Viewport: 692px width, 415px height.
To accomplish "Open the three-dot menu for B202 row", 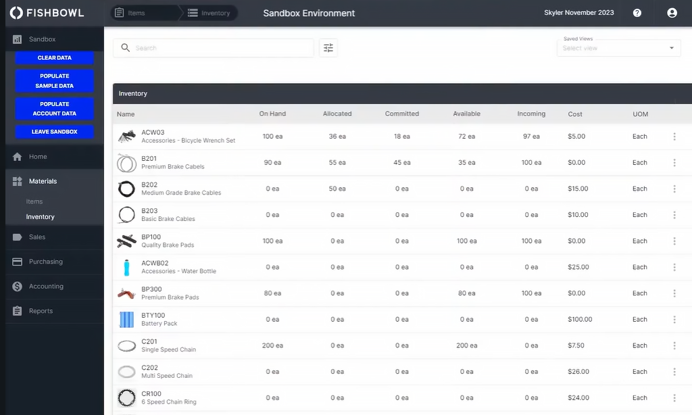I will [674, 189].
